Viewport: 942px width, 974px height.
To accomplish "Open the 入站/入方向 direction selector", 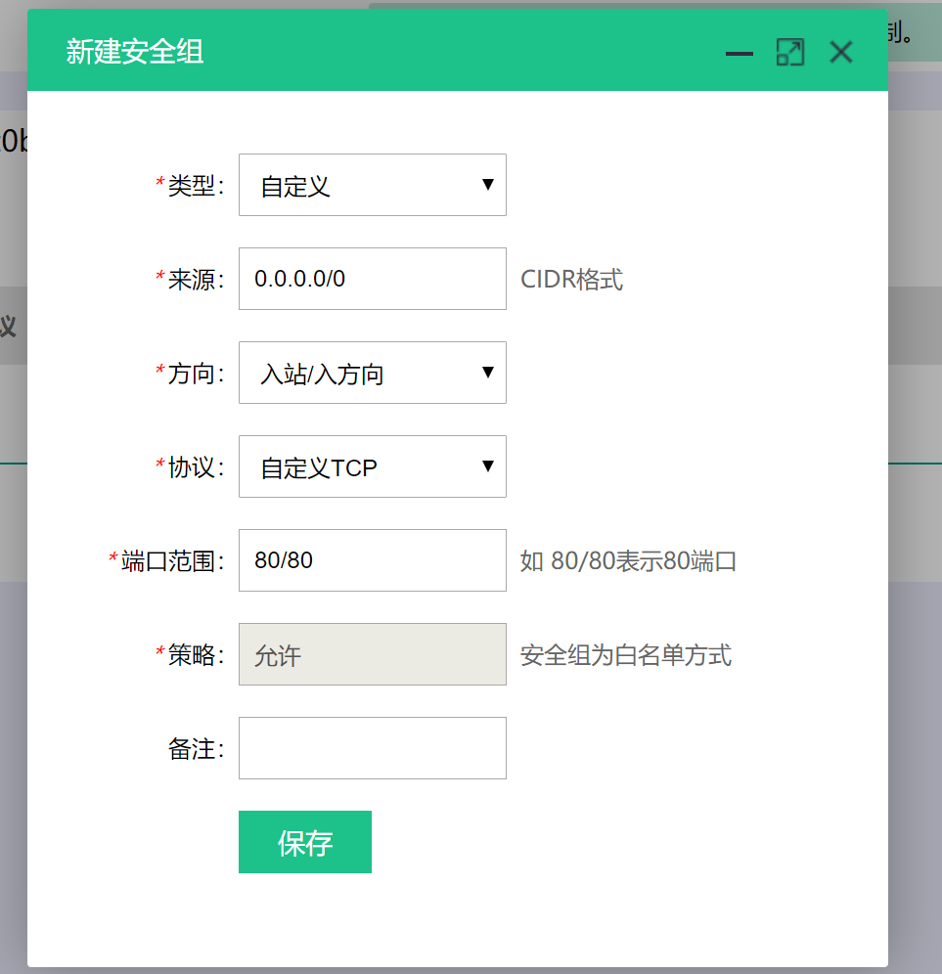I will click(x=372, y=372).
